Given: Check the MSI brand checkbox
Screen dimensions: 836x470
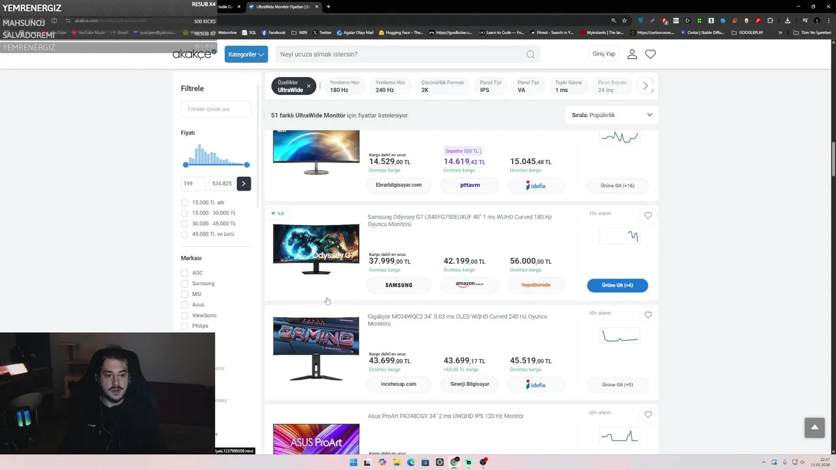Looking at the screenshot, I should [184, 294].
